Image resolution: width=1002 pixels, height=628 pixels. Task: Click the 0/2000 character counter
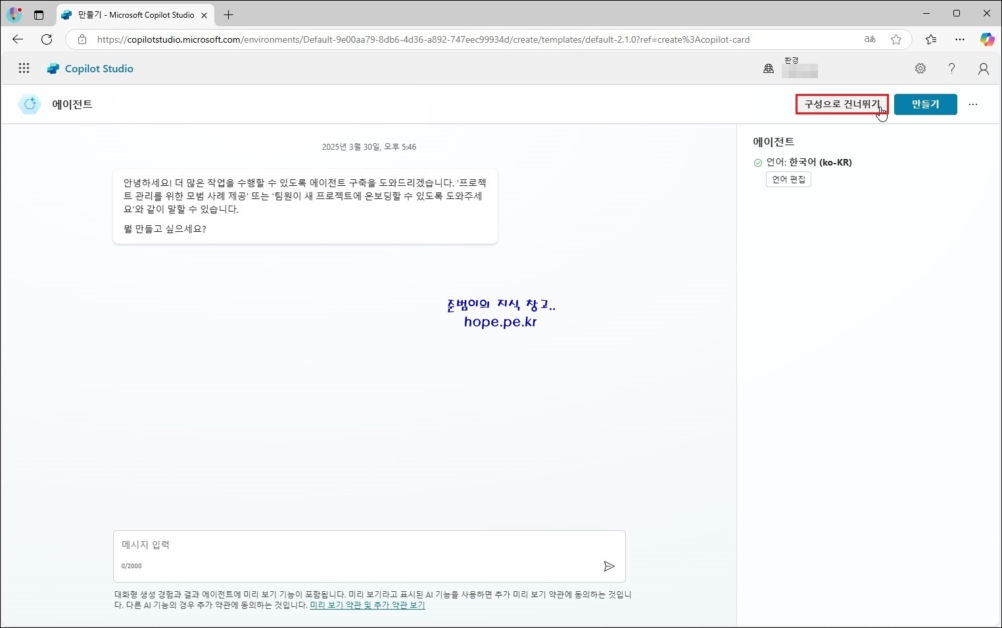click(131, 566)
